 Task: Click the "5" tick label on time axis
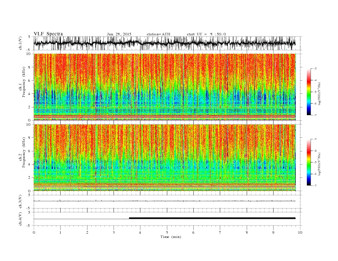click(167, 232)
